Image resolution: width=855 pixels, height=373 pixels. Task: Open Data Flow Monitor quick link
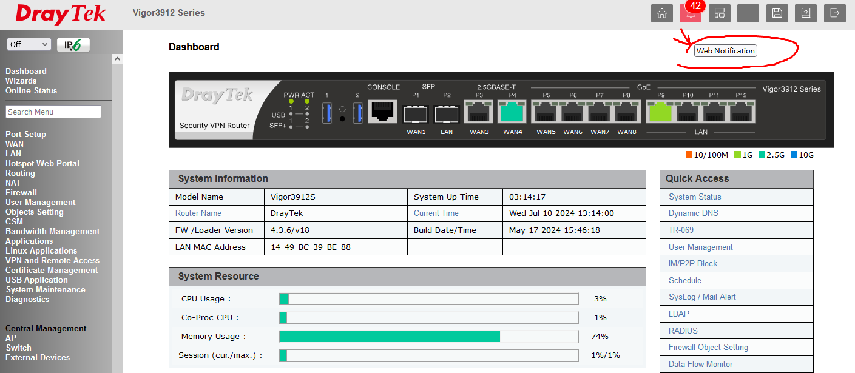coord(700,364)
